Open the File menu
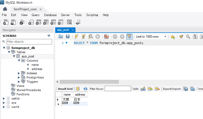The image size is (203, 119). pos(4,15)
